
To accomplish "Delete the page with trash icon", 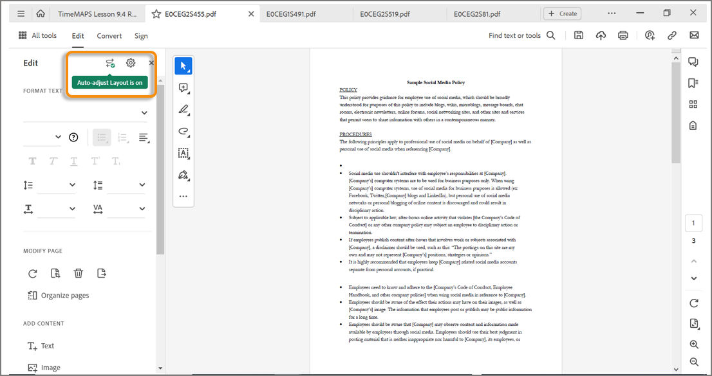I will [x=79, y=274].
